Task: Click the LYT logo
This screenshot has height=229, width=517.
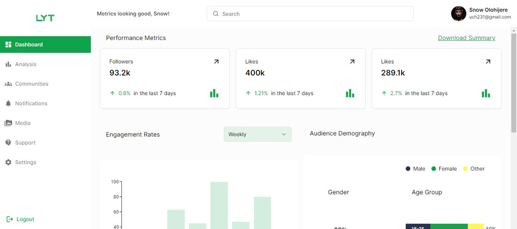Action: coord(45,18)
